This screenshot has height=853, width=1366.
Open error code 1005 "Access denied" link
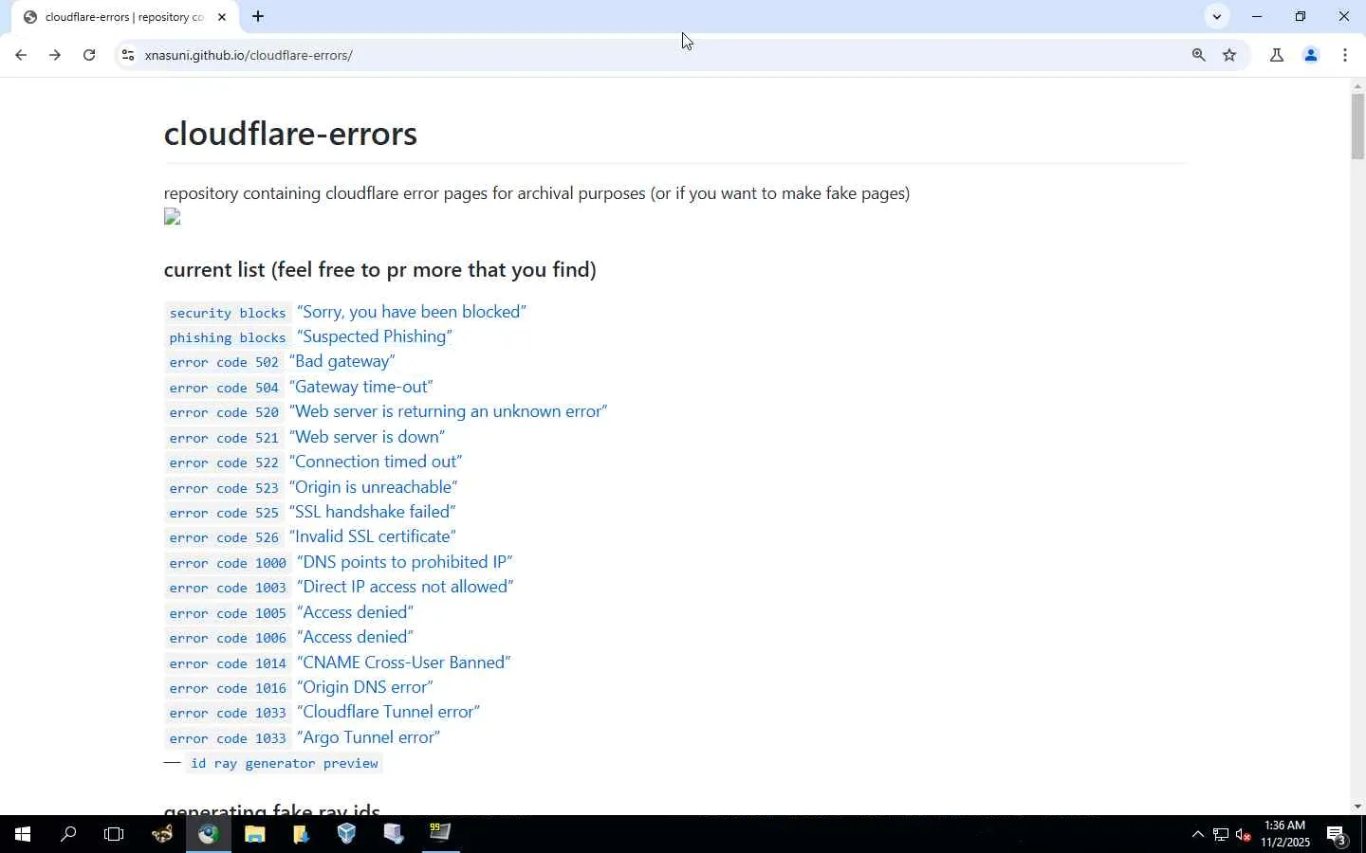tap(356, 612)
